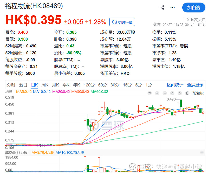208x173 pixels.
Task: Switch to 15分 interval tab
Action: (x=127, y=85)
